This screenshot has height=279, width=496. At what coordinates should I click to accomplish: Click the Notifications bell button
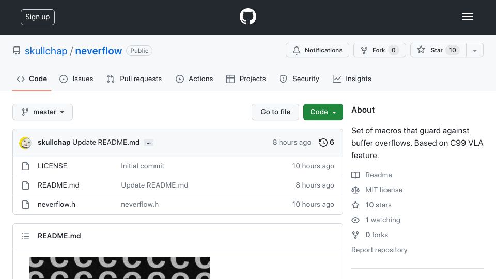pyautogui.click(x=317, y=50)
